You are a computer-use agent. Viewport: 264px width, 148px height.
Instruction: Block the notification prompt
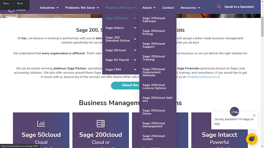click(20, 3)
